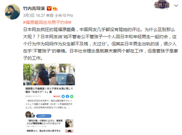Click the 3月3日 18:27 post timestamp
182x135 pixels.
pyautogui.click(x=34, y=15)
